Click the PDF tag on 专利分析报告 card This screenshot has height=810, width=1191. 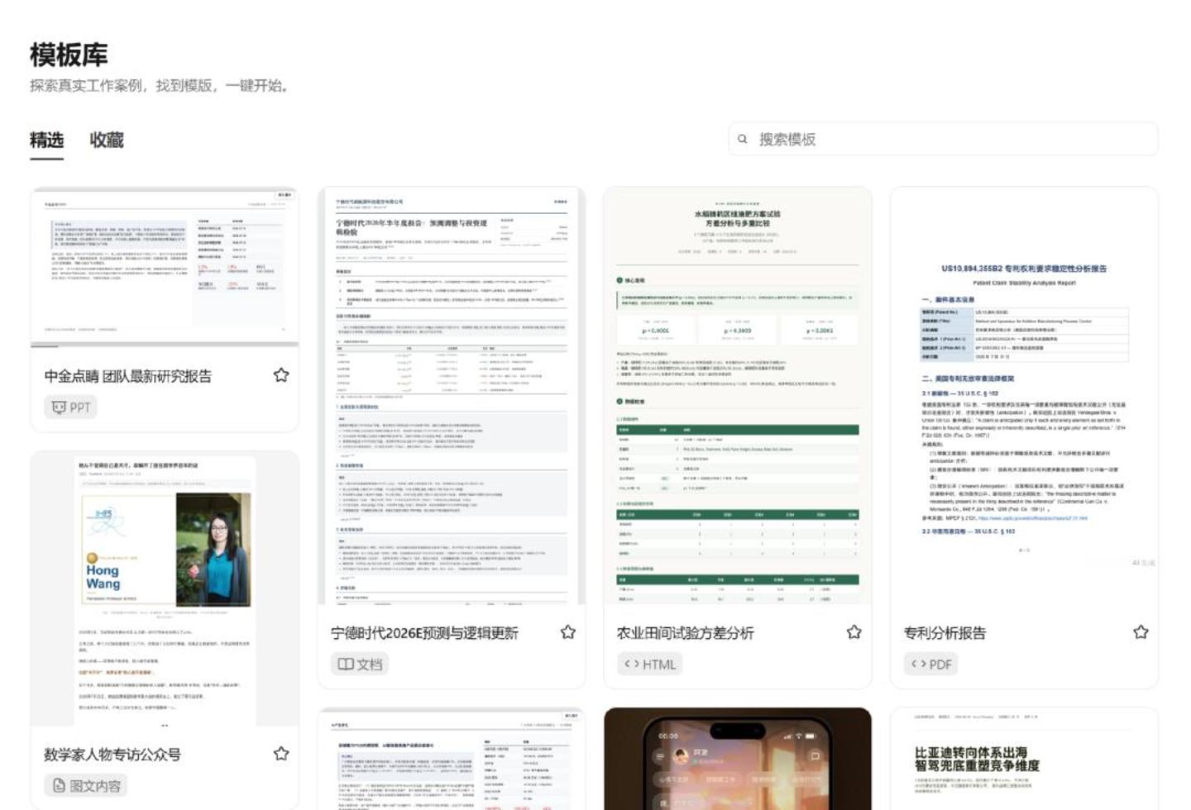pyautogui.click(x=931, y=664)
